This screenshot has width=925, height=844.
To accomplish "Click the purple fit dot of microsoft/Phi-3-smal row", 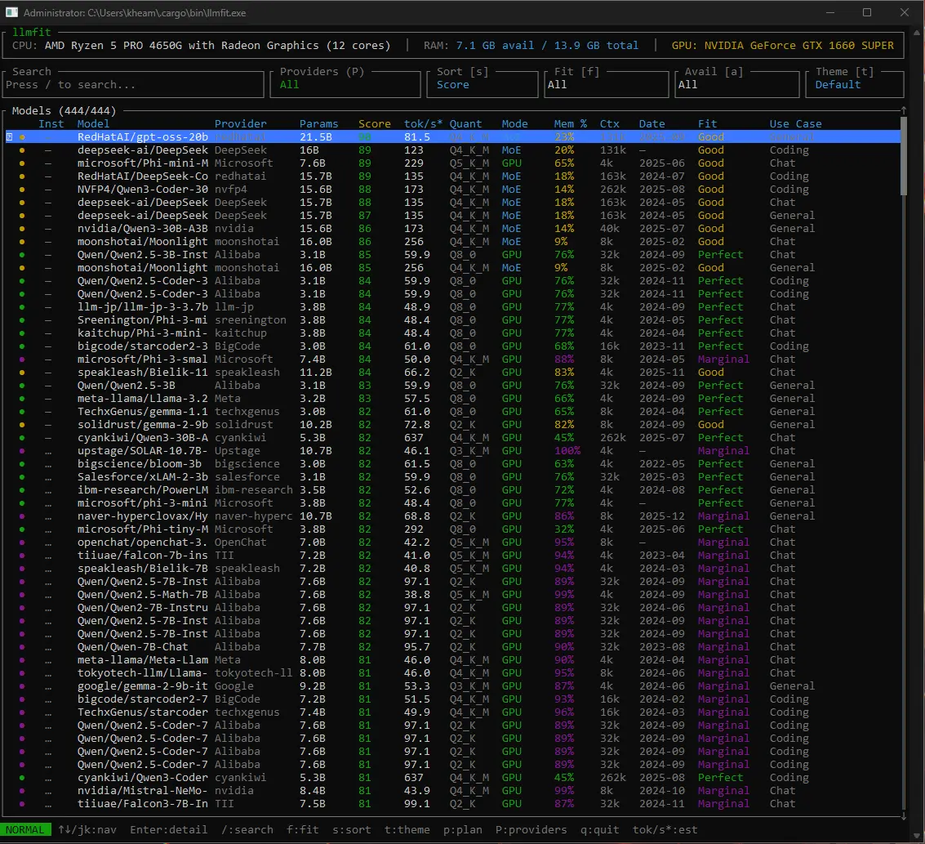I will 22,359.
